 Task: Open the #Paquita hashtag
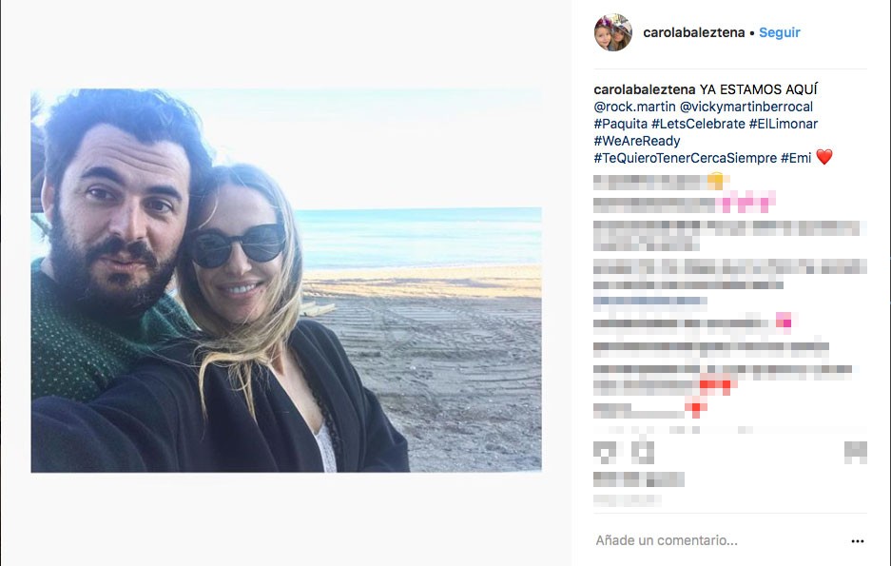(621, 124)
